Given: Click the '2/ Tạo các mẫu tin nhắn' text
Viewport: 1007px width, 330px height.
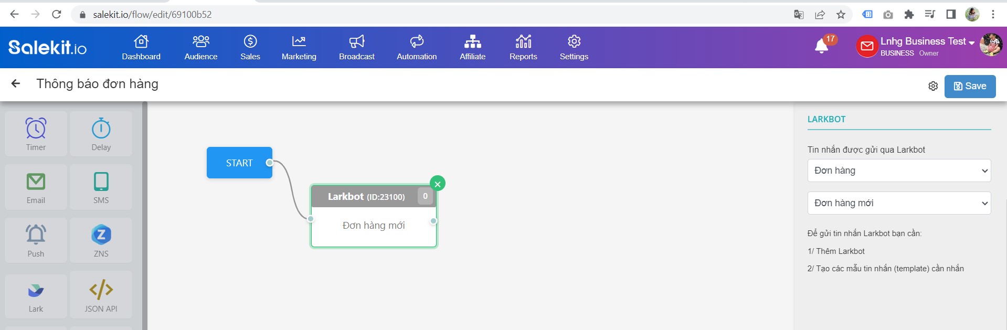Looking at the screenshot, I should tap(885, 269).
